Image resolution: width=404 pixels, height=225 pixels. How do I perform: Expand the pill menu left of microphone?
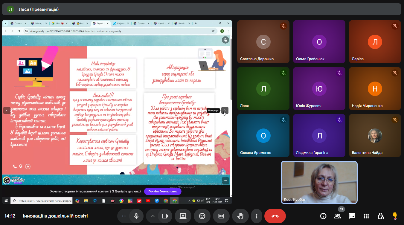[x=124, y=216]
